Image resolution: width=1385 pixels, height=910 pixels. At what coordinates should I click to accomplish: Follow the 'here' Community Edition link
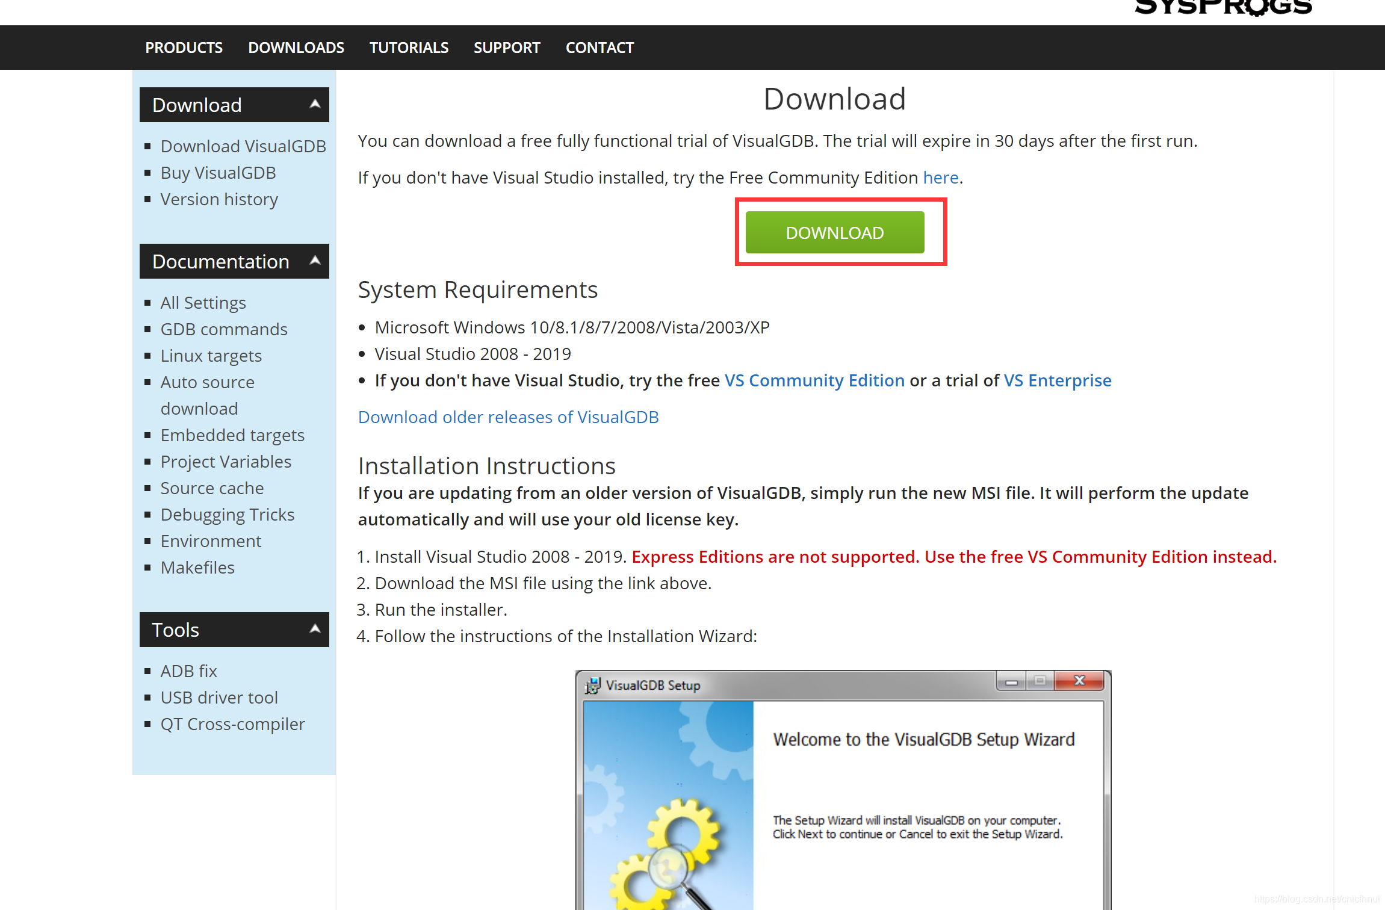point(940,177)
